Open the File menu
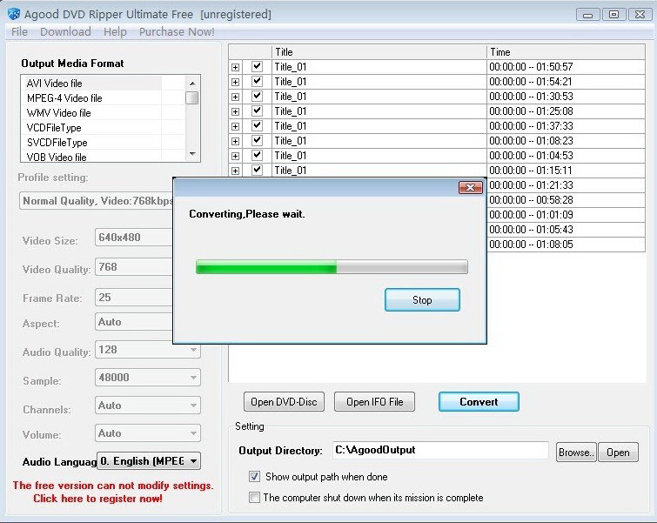 pos(19,32)
